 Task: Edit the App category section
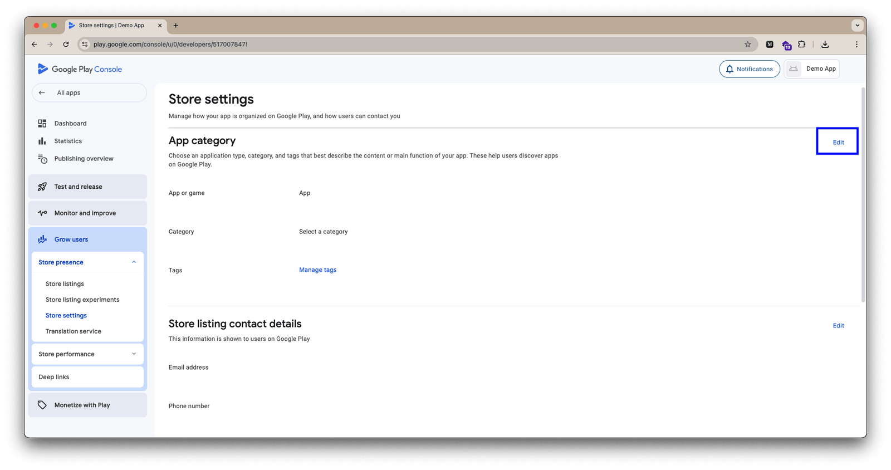[838, 143]
